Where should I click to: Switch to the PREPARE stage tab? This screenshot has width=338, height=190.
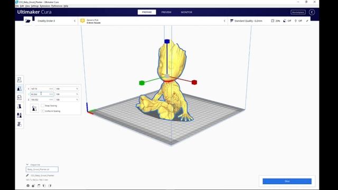(x=147, y=12)
